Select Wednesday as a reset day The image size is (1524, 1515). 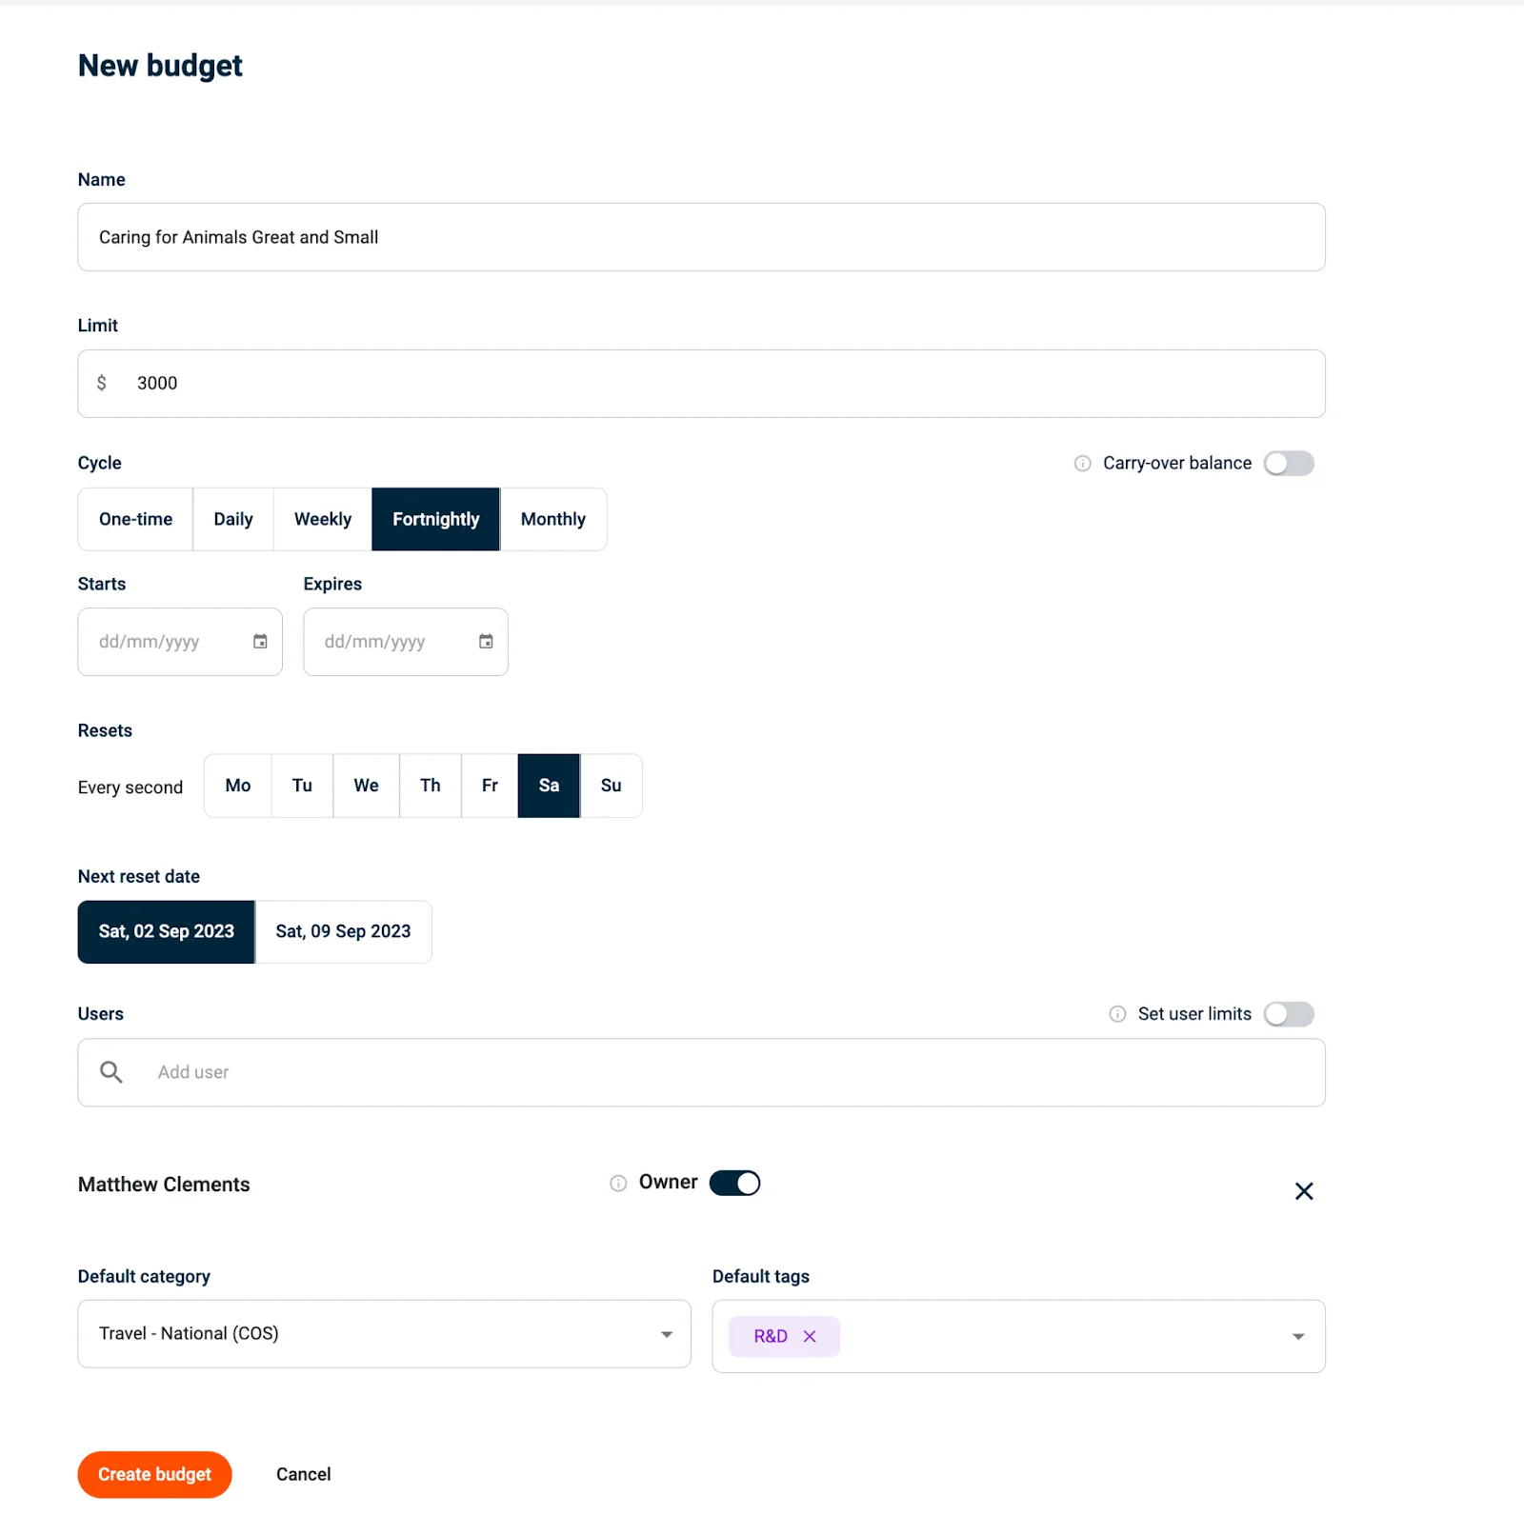(x=365, y=786)
